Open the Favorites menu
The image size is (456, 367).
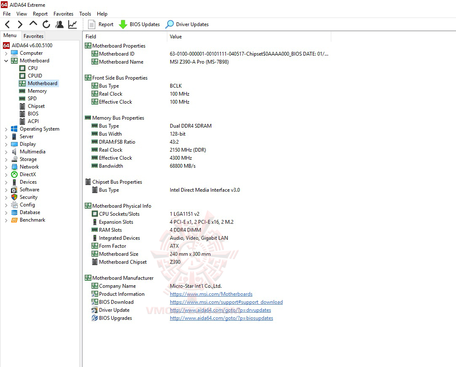coord(63,13)
